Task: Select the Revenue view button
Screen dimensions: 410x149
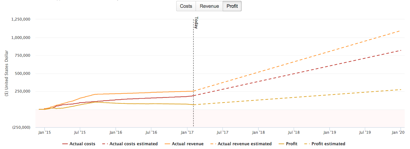Action: coord(209,6)
